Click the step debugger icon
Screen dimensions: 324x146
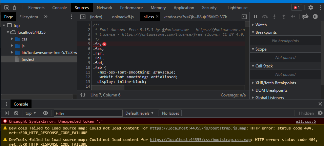click(x=293, y=17)
